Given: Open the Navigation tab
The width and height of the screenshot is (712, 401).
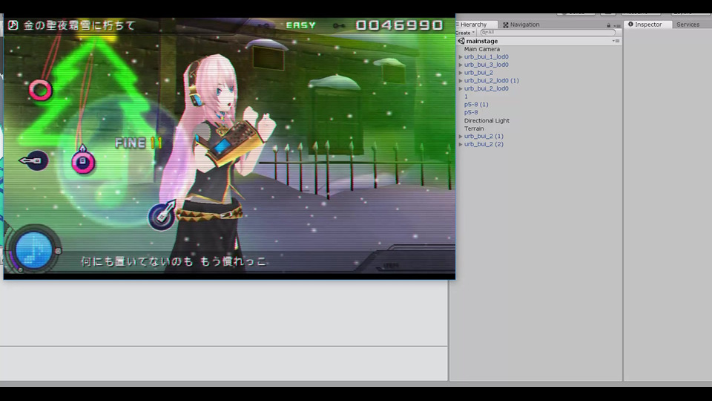Looking at the screenshot, I should pyautogui.click(x=521, y=25).
